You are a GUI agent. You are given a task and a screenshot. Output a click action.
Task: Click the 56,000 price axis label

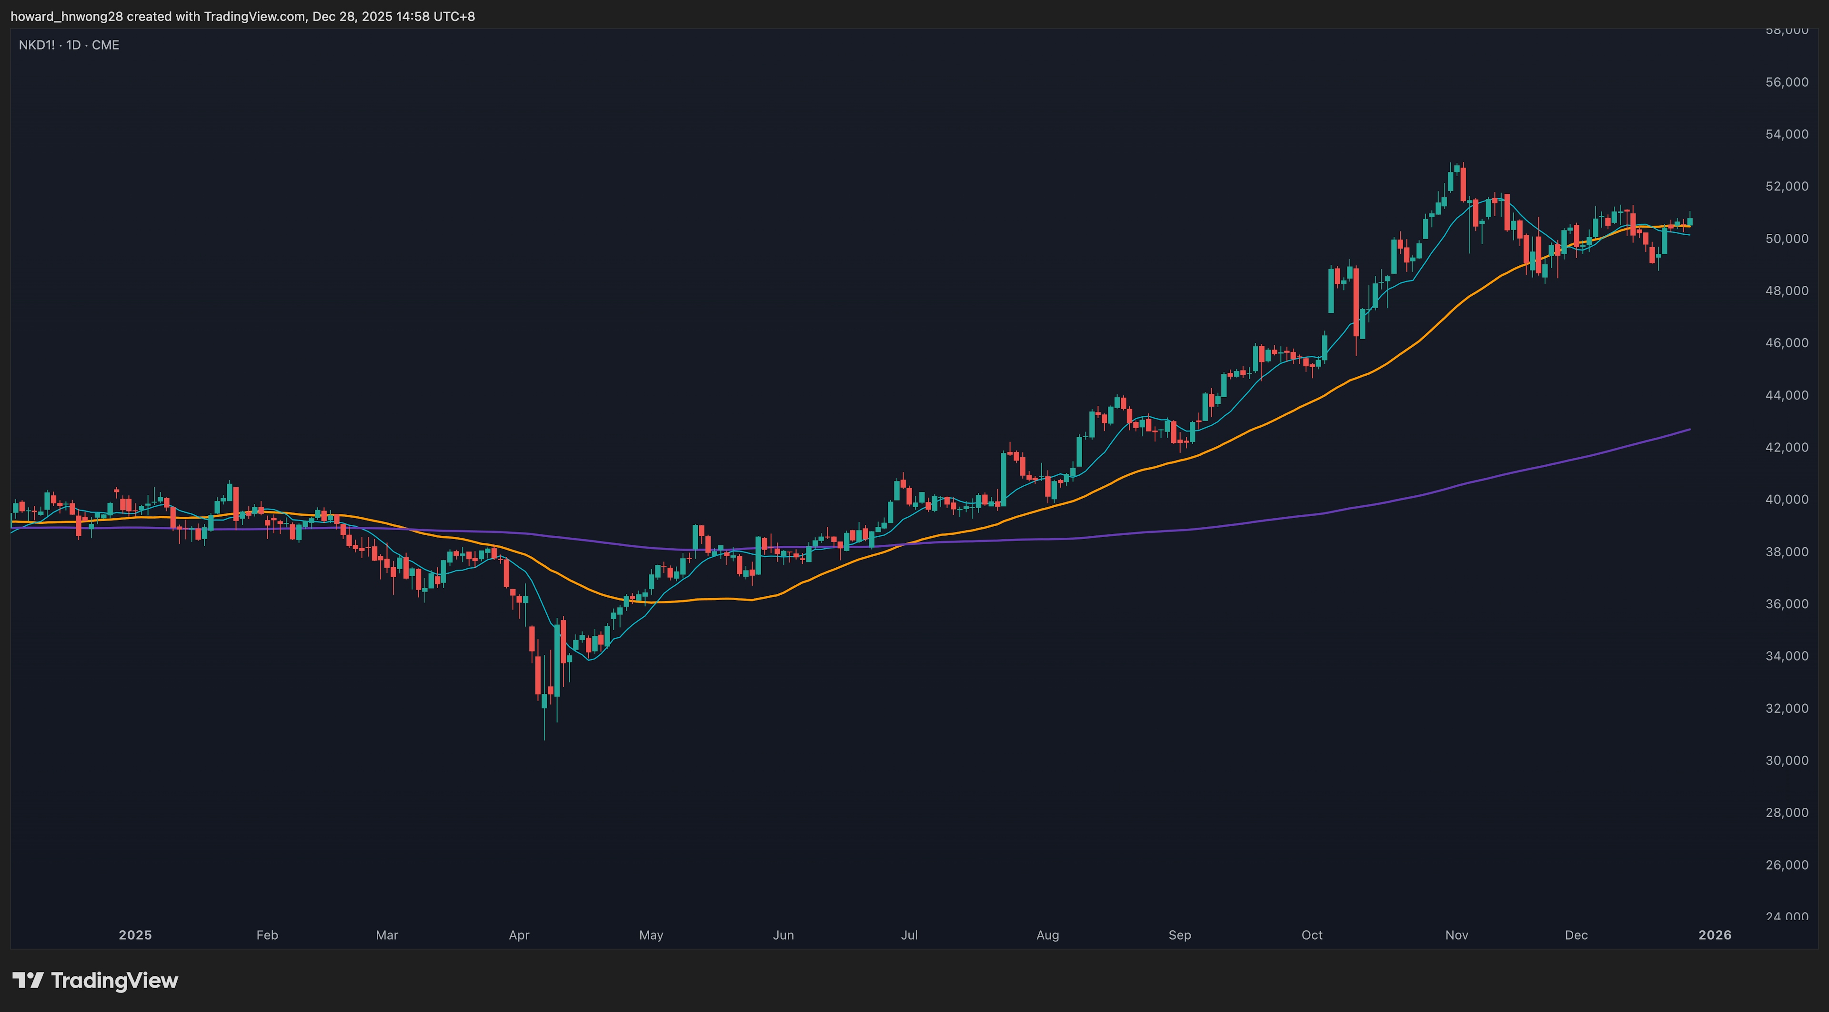pyautogui.click(x=1787, y=82)
